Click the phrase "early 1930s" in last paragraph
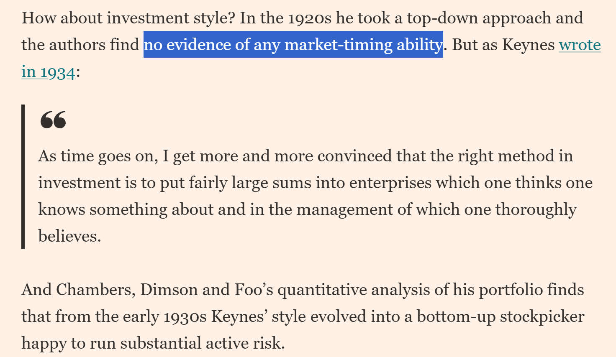The height and width of the screenshot is (357, 616). click(165, 316)
